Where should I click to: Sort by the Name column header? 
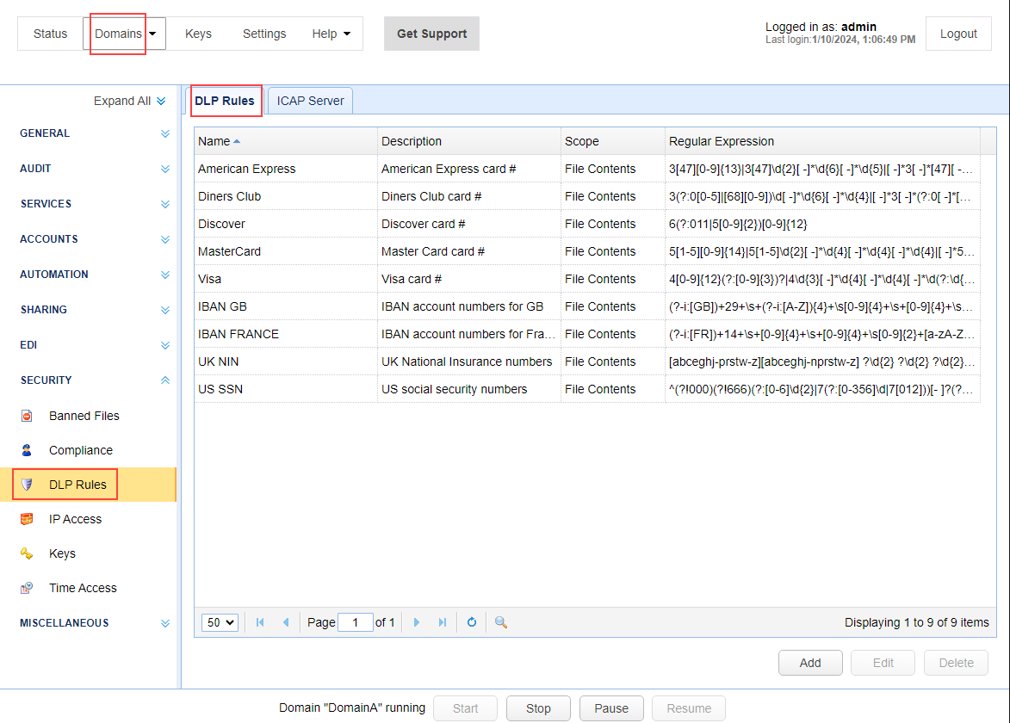(x=214, y=141)
